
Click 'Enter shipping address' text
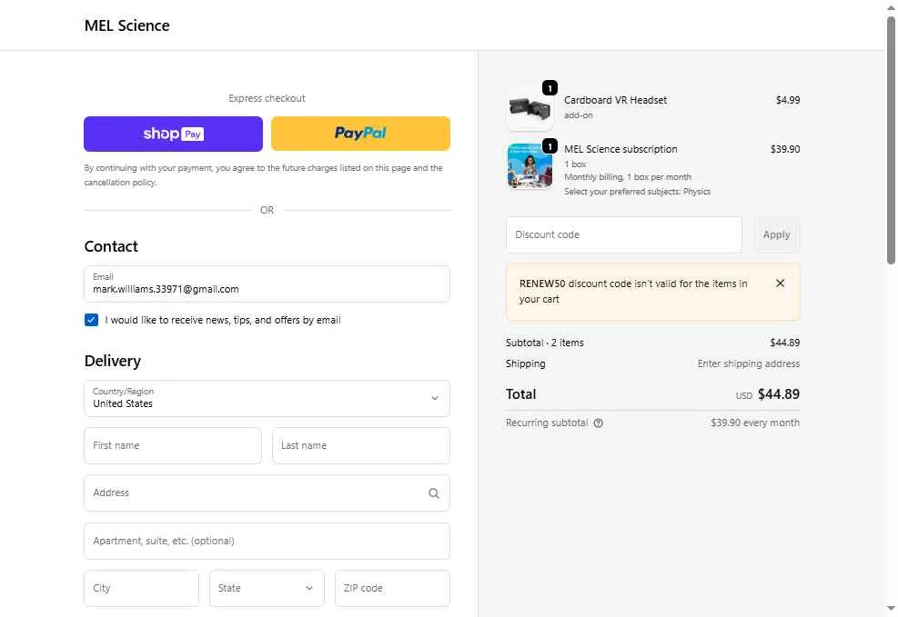pos(749,363)
